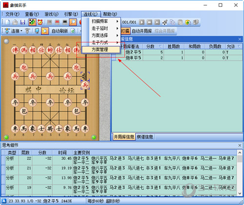Open the 允许 column filter dropdown

point(239,47)
